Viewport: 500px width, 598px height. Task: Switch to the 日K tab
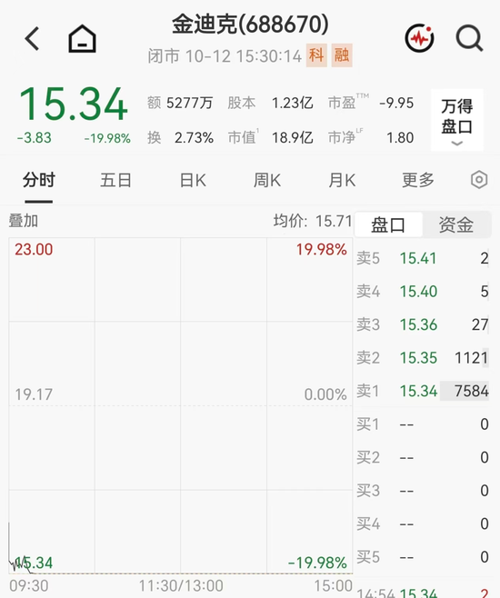(x=193, y=180)
